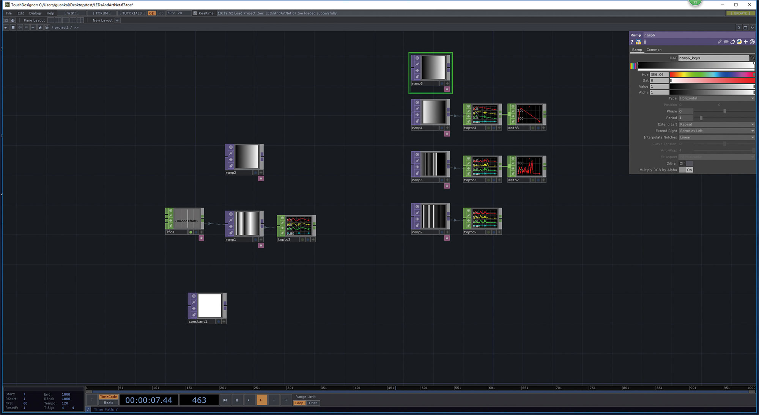Adjust the Hue color slider

tap(712, 75)
